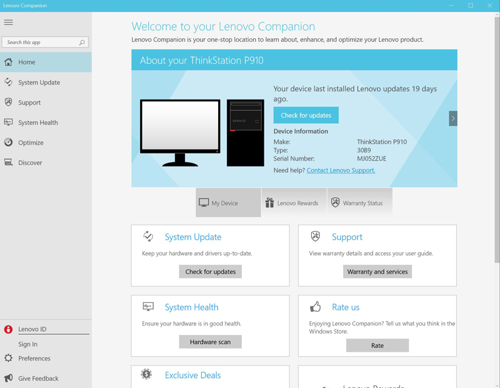Click the Lenovo Rewards gift icon
Screen dimensions: 500x388
(x=269, y=203)
